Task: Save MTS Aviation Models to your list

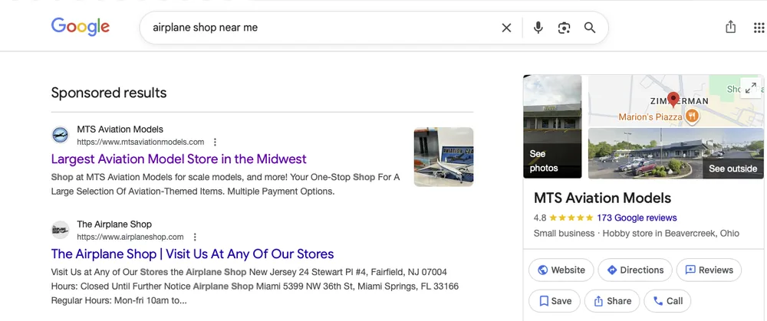Action: [555, 301]
